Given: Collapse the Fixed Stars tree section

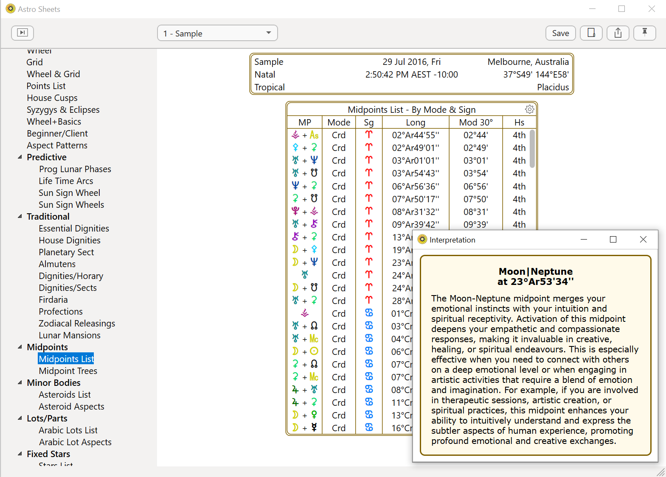Looking at the screenshot, I should [x=20, y=454].
